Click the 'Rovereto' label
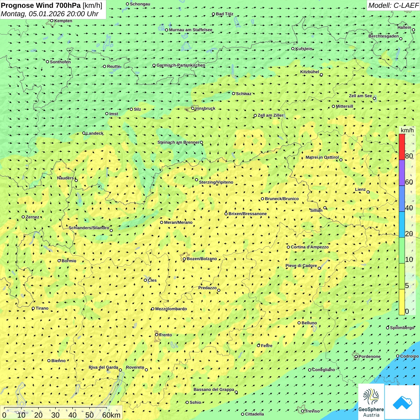420x420 pixels. pos(135,367)
